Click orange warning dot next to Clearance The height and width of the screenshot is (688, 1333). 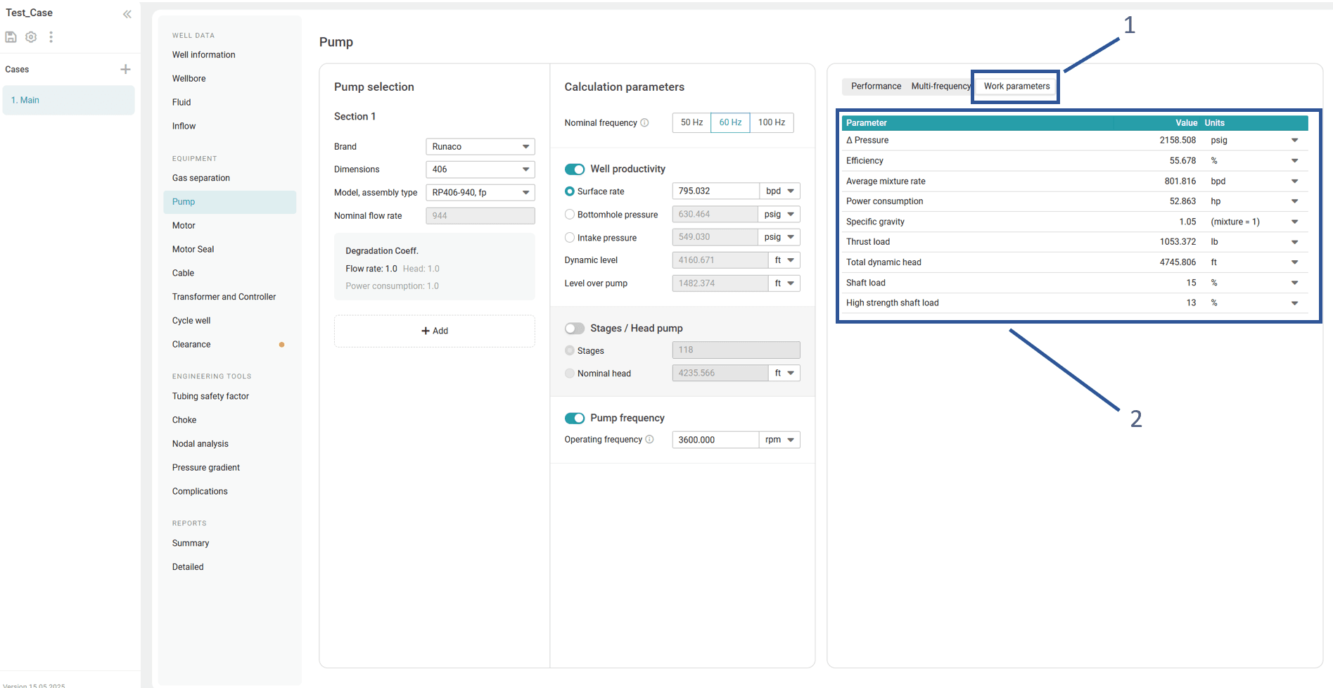[281, 345]
